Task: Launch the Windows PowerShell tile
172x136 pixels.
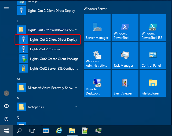Action: point(125,28)
